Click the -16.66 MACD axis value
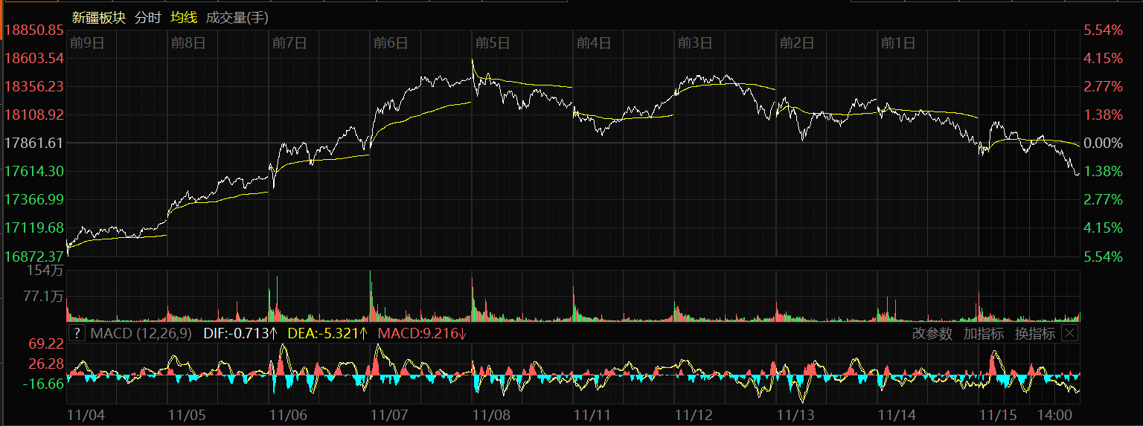This screenshot has height=426, width=1143. (x=43, y=384)
